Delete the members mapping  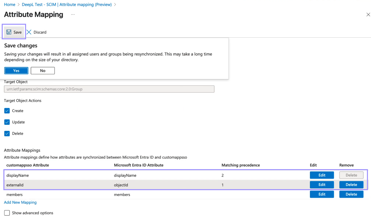pos(351,194)
